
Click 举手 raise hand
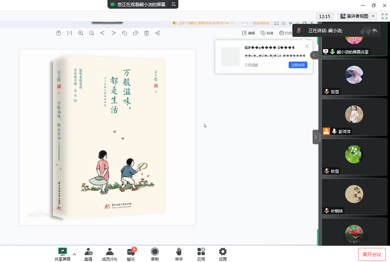click(x=179, y=254)
